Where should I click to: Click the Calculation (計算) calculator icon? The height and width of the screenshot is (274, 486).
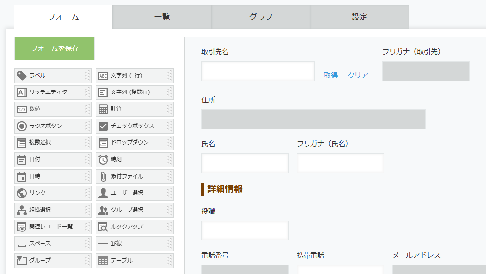pyautogui.click(x=103, y=109)
